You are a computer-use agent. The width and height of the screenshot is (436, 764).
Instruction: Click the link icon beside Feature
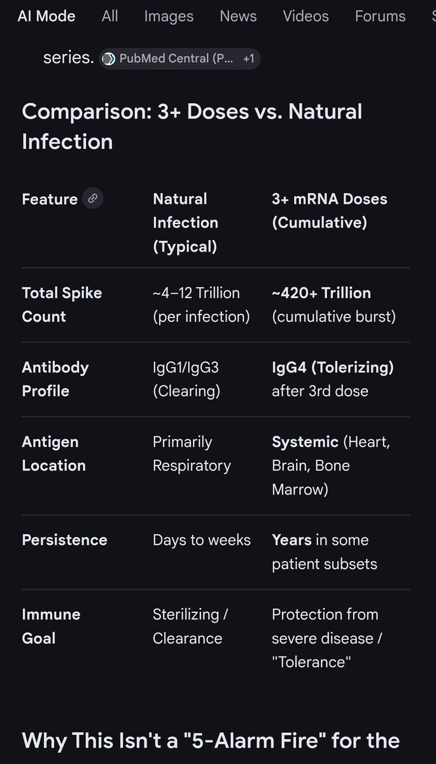click(x=93, y=199)
